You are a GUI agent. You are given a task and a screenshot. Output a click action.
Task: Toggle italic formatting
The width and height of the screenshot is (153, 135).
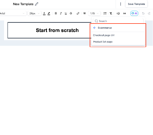[x=61, y=13]
